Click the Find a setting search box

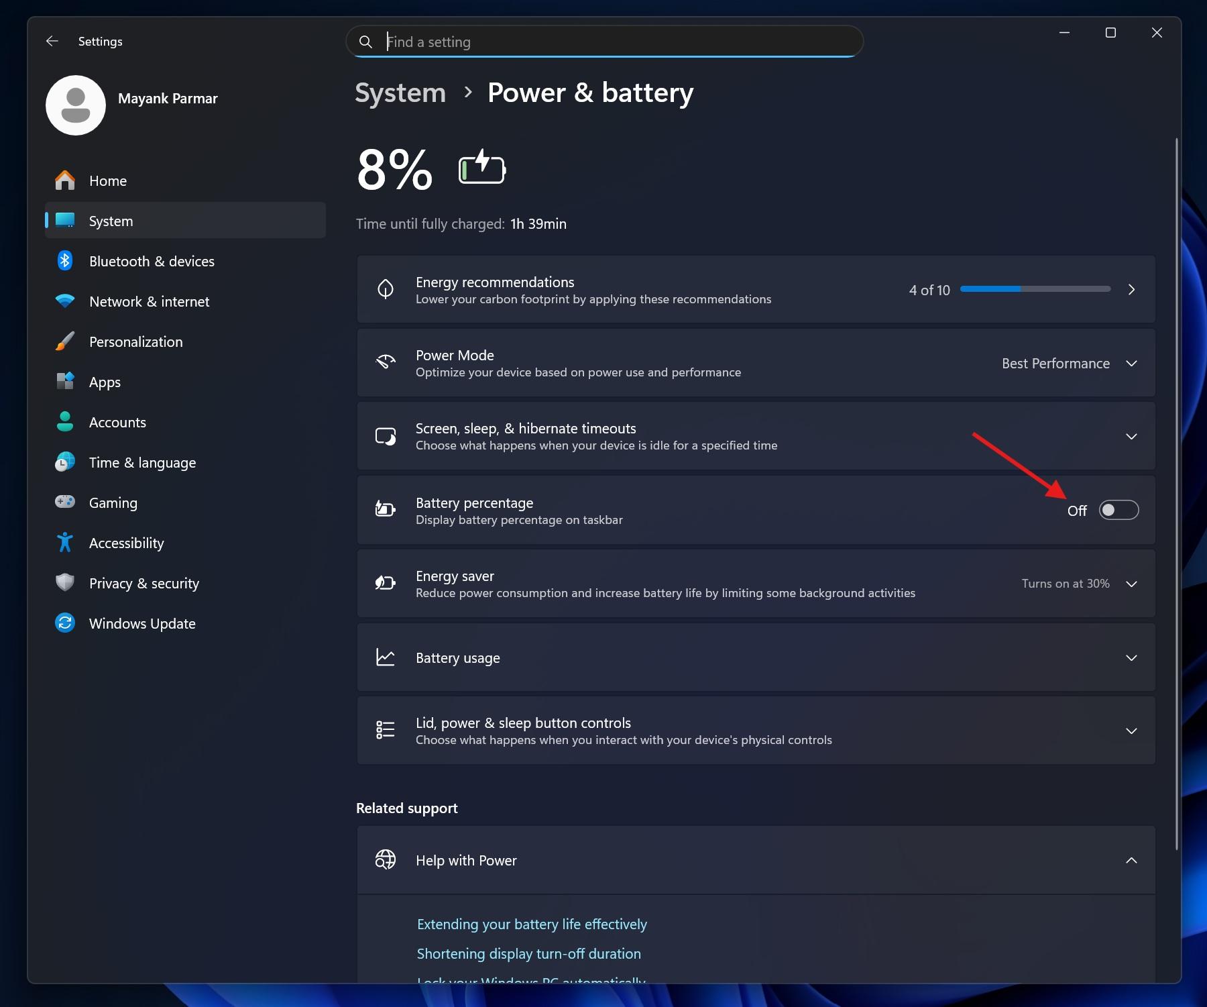tap(603, 41)
